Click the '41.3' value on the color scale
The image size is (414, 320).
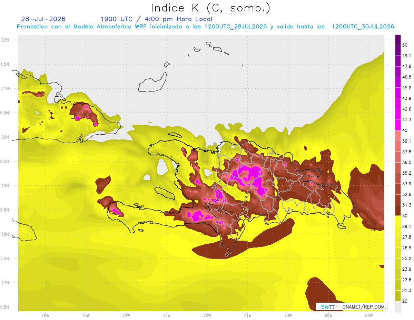click(x=407, y=120)
